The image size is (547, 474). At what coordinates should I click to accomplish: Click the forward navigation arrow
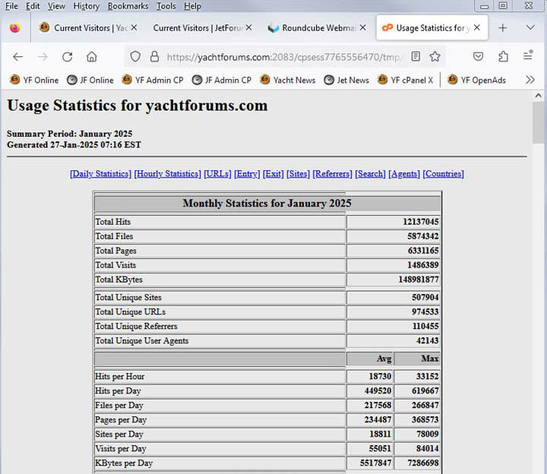pos(43,56)
